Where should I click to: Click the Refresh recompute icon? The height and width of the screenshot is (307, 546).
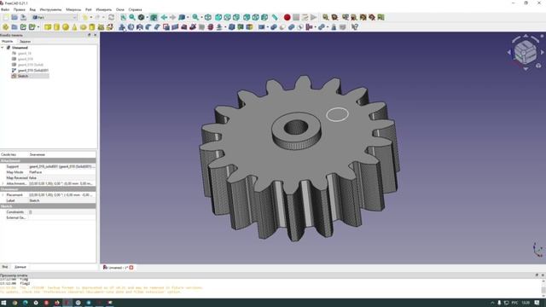click(111, 17)
